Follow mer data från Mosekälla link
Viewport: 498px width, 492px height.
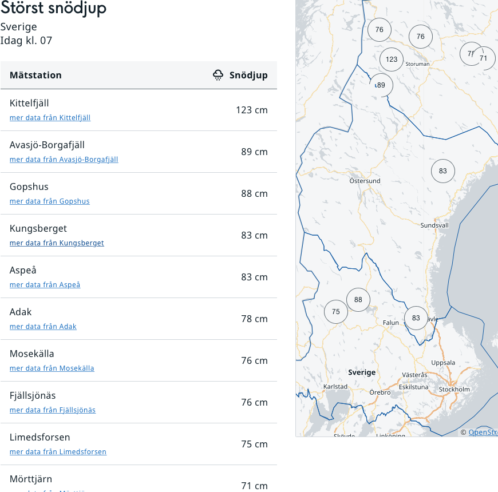pos(52,368)
